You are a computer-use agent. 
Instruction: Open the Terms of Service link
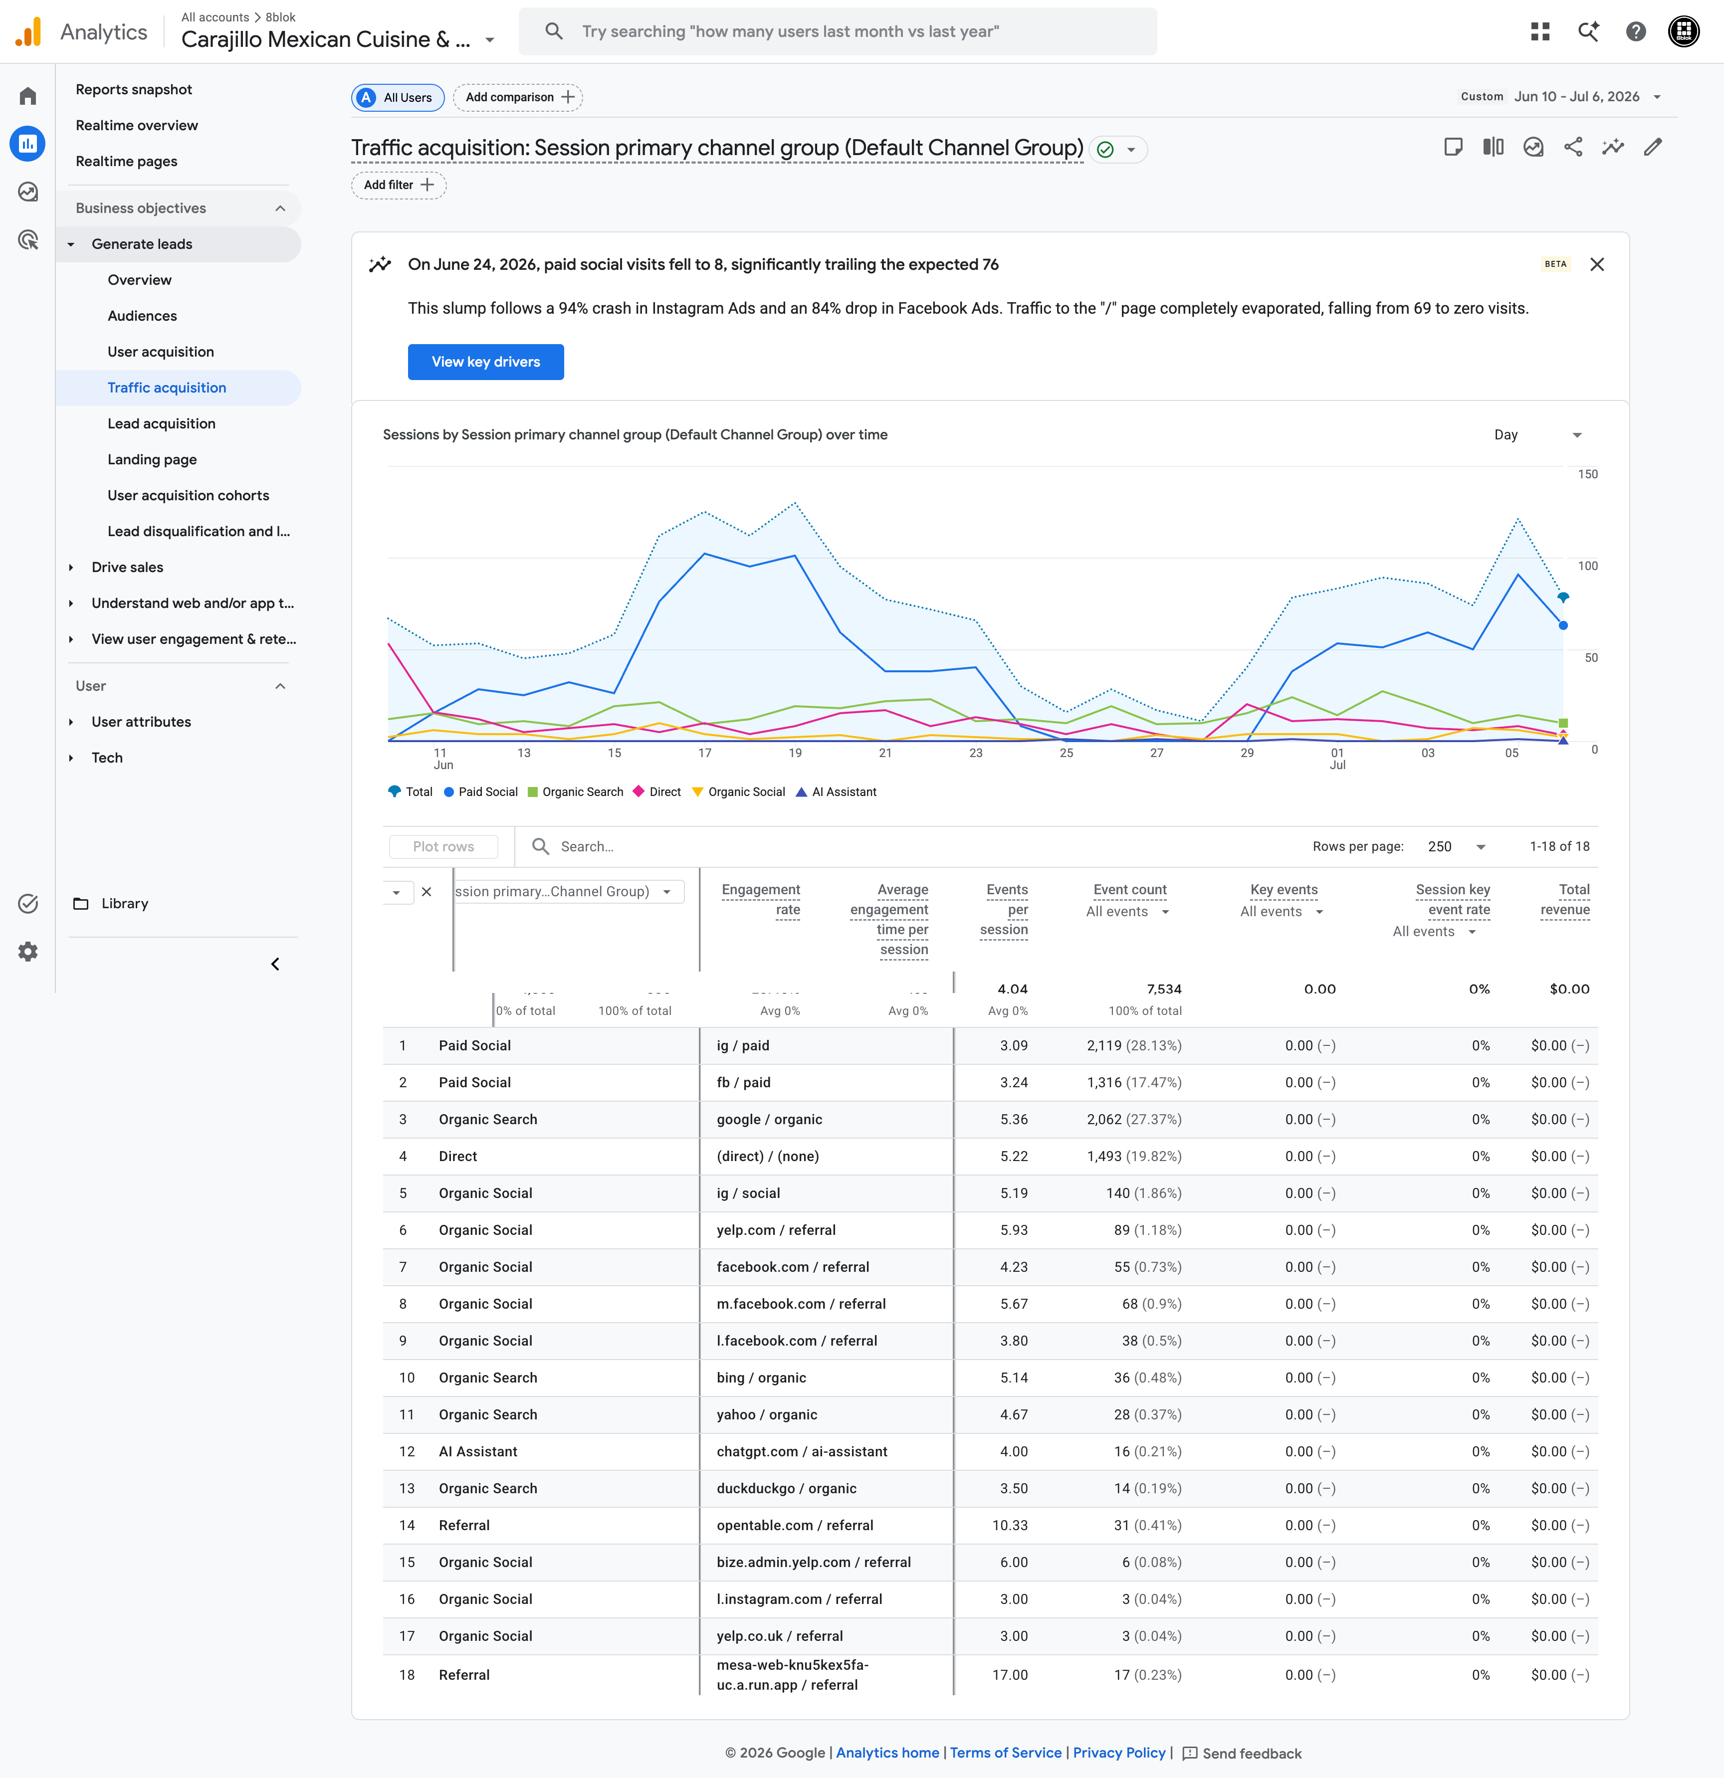pyautogui.click(x=1005, y=1753)
